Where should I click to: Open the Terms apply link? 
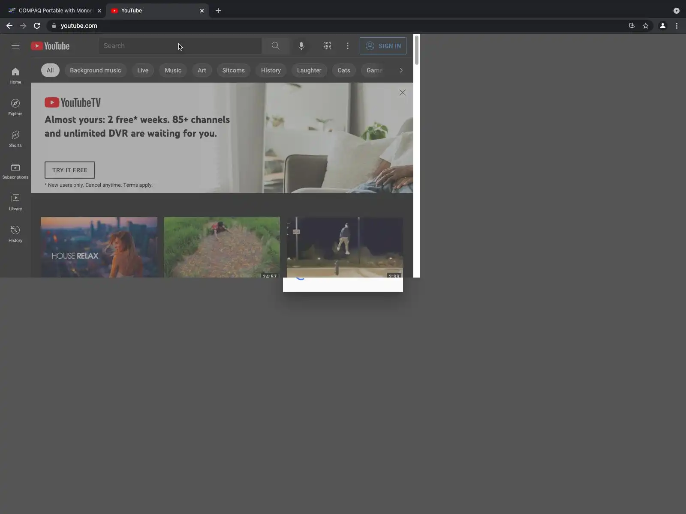(138, 185)
